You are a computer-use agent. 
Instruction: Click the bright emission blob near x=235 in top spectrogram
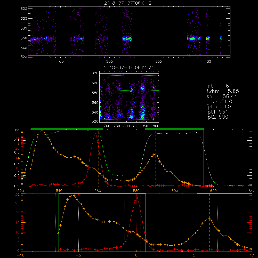tap(127, 39)
